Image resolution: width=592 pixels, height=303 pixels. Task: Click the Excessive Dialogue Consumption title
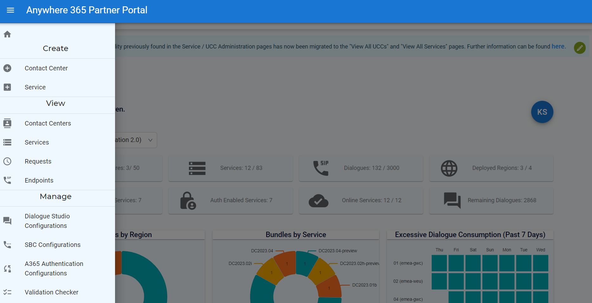[x=470, y=235]
